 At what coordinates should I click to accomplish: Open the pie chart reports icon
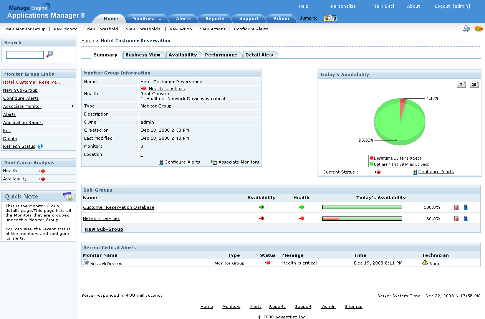pos(478,29)
